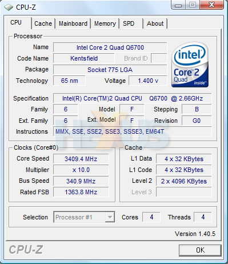Minimize the CPU-Z window
The image size is (228, 264).
(178, 5)
